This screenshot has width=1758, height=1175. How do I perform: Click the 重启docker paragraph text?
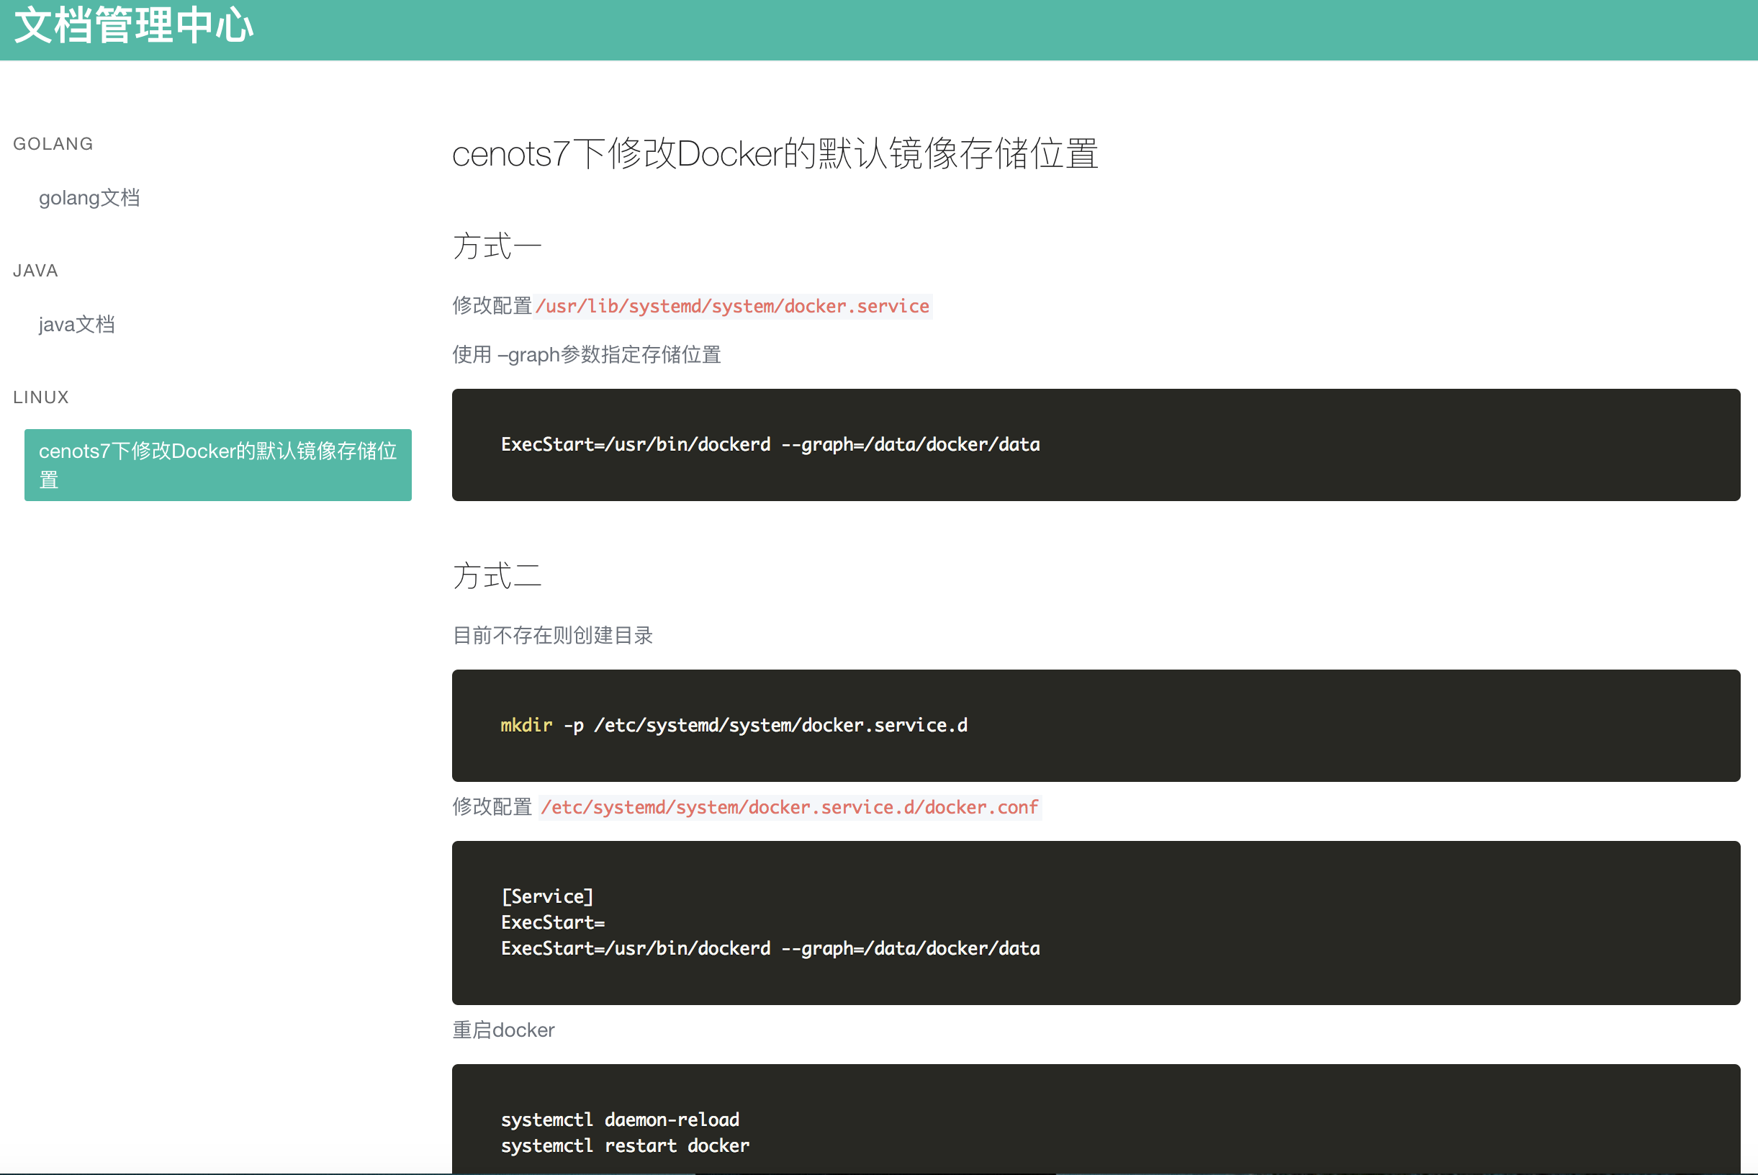click(502, 1030)
